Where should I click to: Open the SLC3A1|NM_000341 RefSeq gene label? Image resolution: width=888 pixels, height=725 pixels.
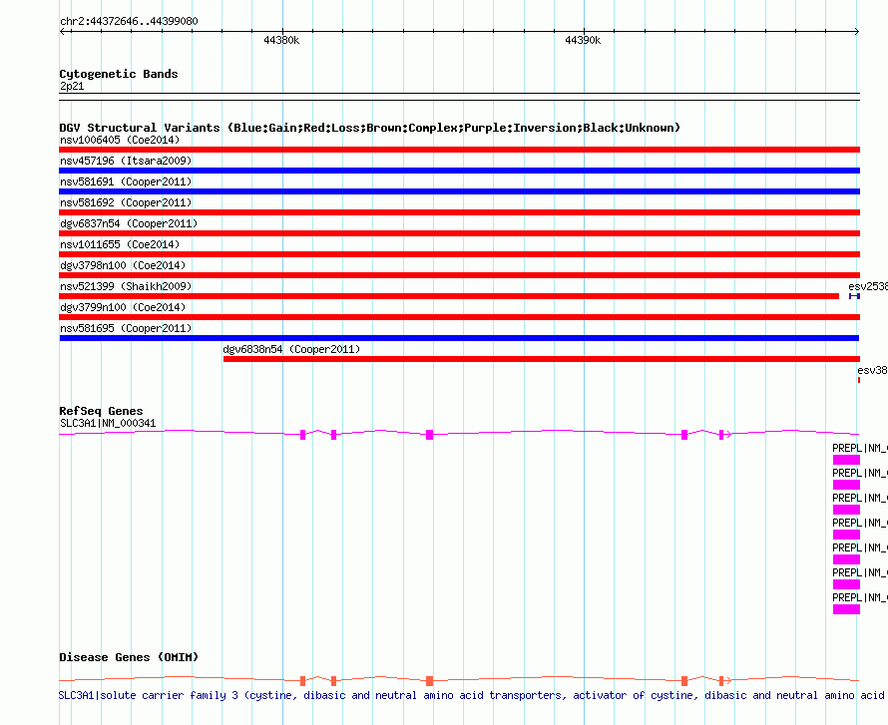(x=108, y=423)
